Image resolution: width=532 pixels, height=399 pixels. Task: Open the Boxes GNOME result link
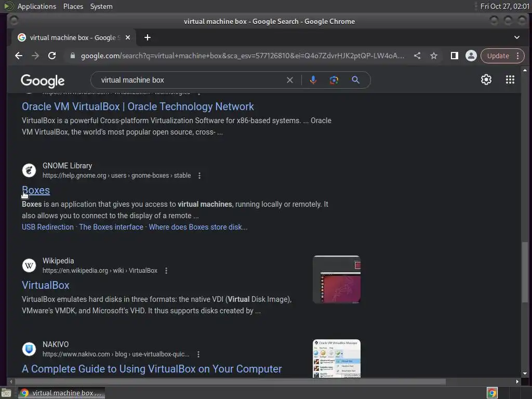(36, 190)
